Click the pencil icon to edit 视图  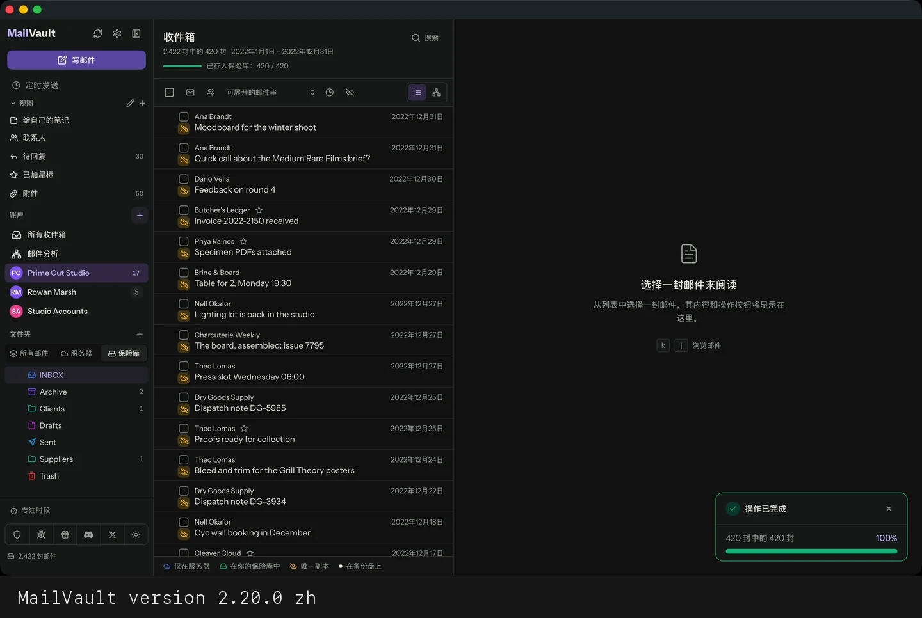130,103
